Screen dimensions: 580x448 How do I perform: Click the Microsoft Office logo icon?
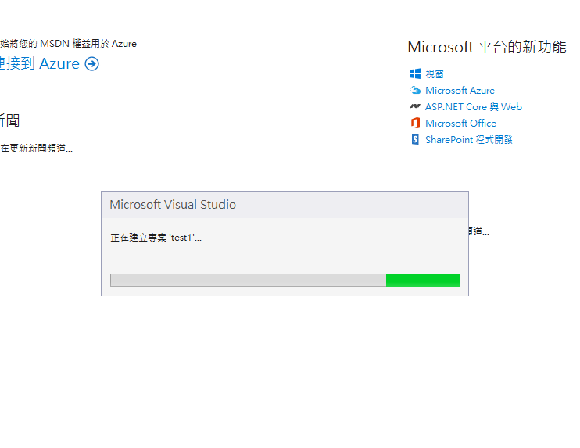(x=415, y=123)
